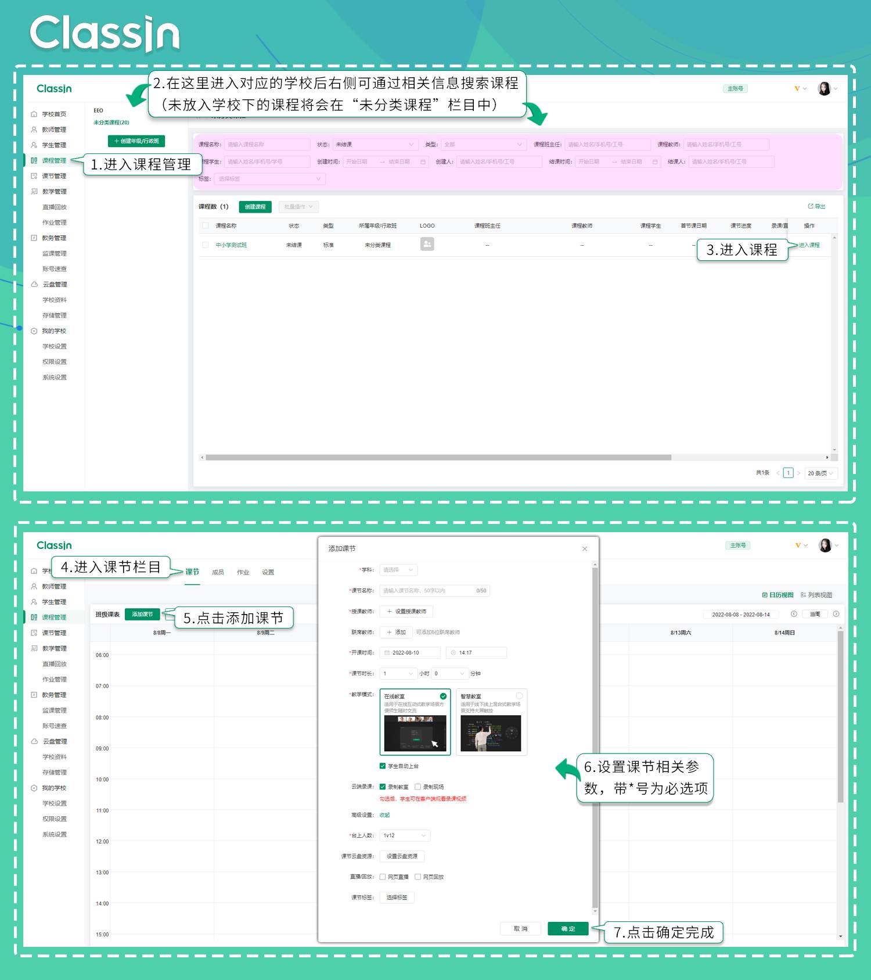Check 网页直播 checkbox
Image resolution: width=871 pixels, height=980 pixels.
(x=383, y=877)
